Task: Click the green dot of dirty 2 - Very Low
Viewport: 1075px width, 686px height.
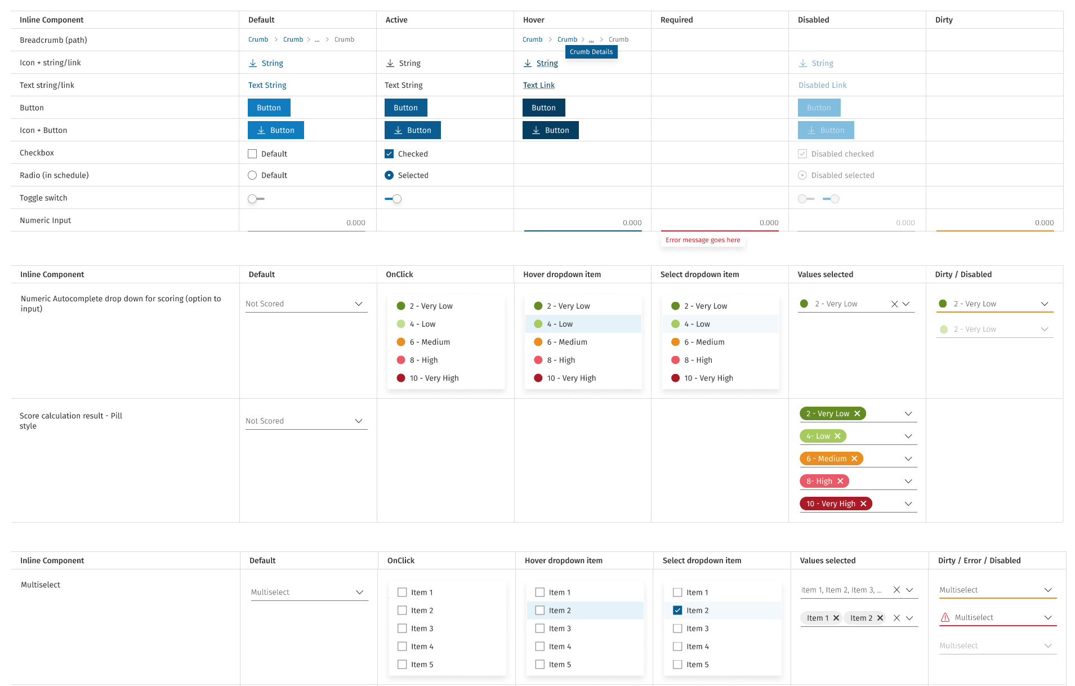Action: [x=943, y=304]
